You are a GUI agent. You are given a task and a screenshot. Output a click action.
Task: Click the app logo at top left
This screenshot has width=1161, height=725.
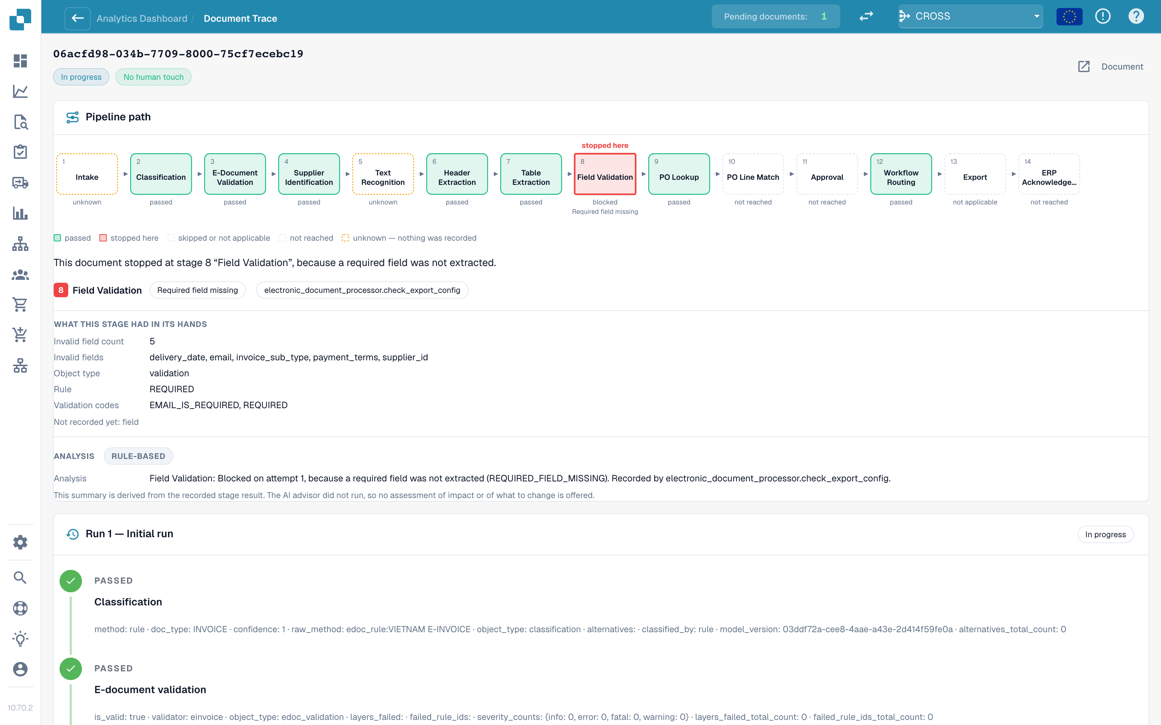click(x=20, y=19)
